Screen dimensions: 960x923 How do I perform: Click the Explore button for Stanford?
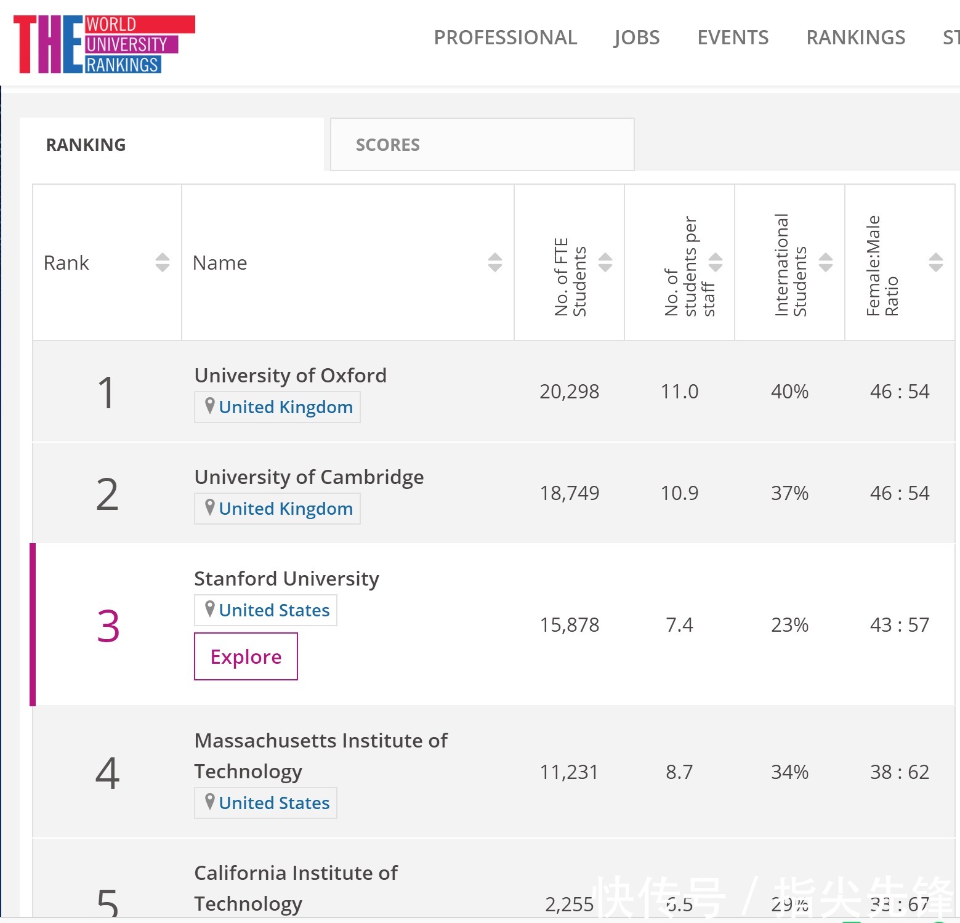coord(246,656)
